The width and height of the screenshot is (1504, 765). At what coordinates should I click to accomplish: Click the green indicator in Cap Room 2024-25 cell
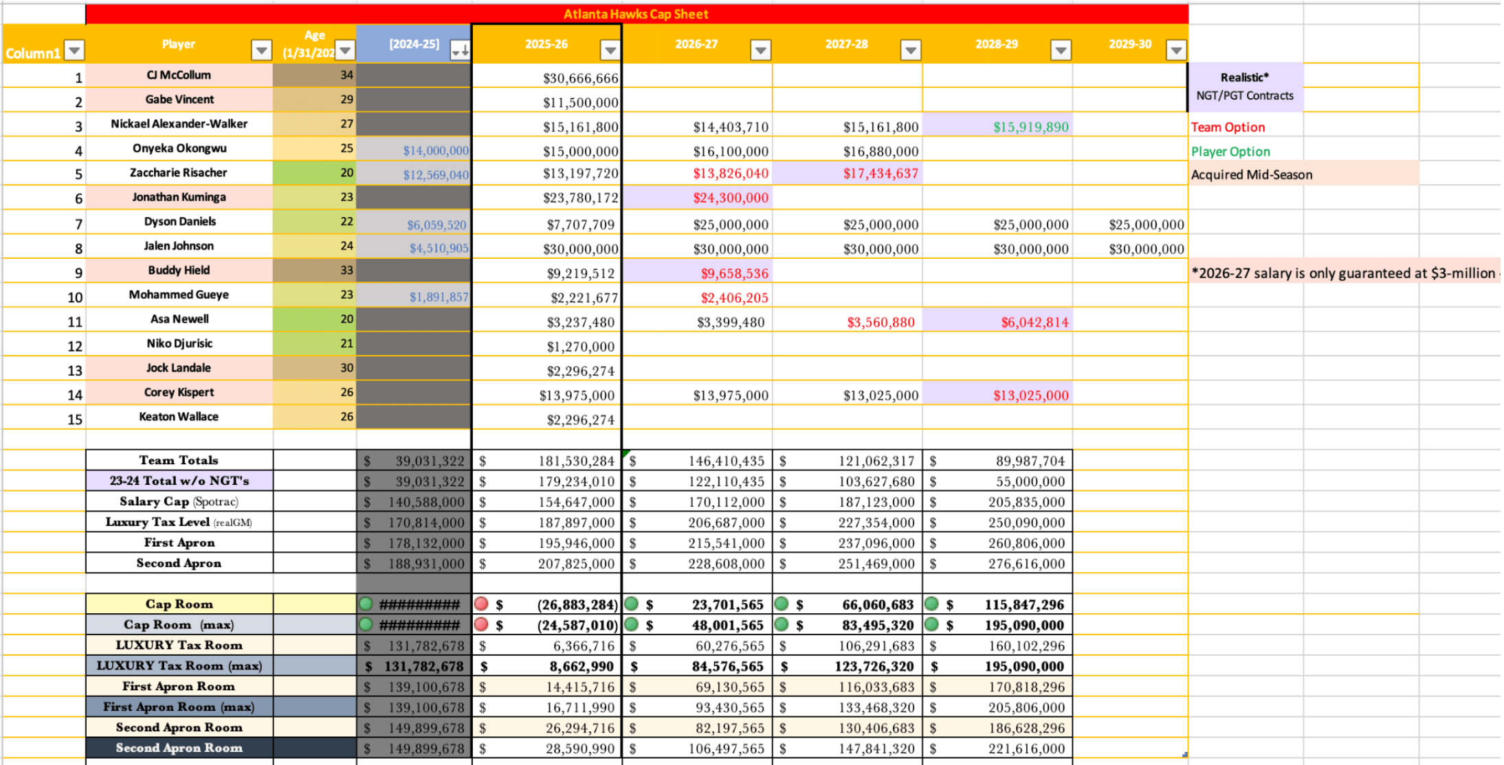pos(366,604)
